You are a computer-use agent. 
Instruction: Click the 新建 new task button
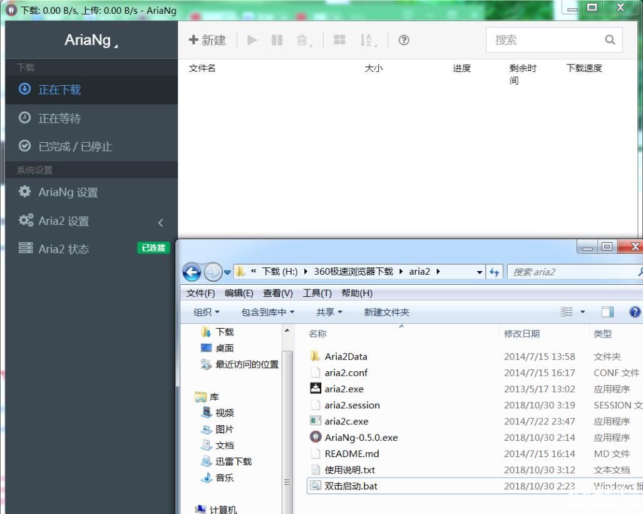pos(207,40)
